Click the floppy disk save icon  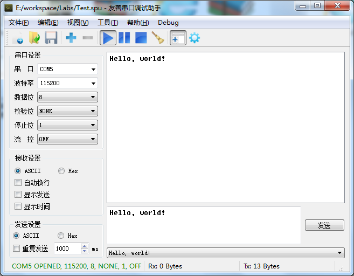tap(51, 38)
